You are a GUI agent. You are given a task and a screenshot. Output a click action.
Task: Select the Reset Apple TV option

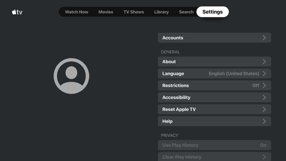[214, 109]
